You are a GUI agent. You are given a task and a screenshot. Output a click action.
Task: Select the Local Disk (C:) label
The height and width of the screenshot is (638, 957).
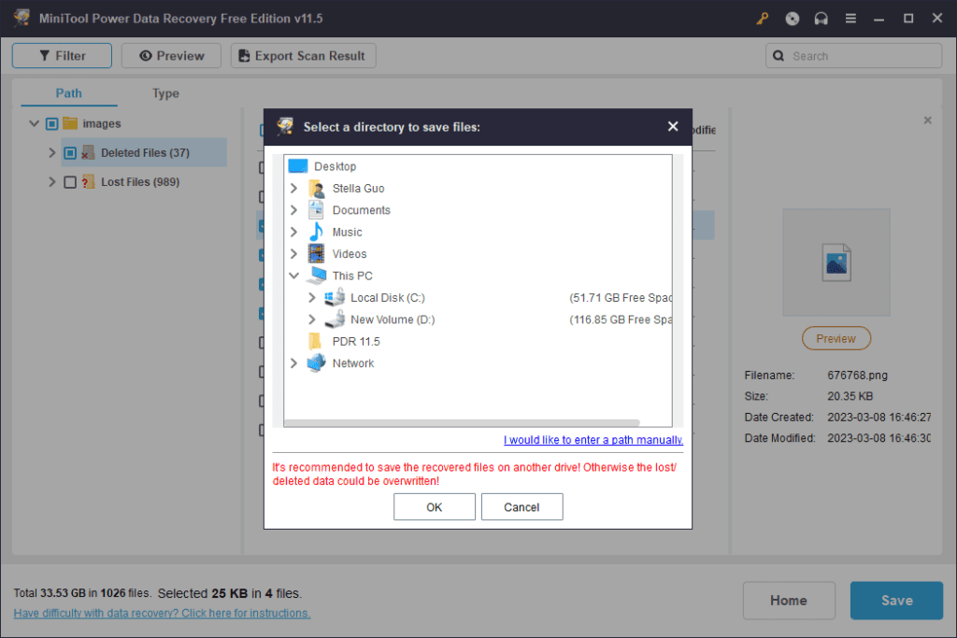tap(388, 298)
